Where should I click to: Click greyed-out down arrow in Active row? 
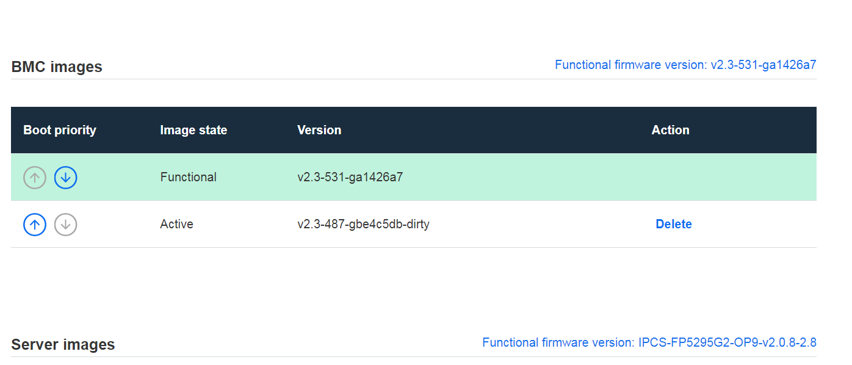(x=65, y=225)
